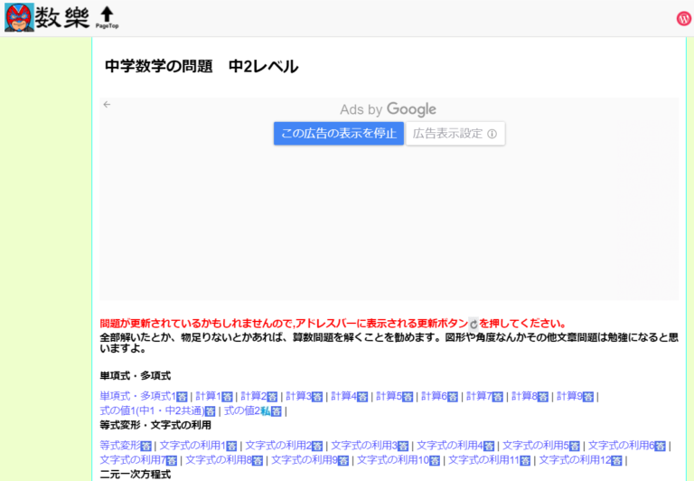Open the 計算7 problem link
The width and height of the screenshot is (694, 481).
(x=479, y=396)
